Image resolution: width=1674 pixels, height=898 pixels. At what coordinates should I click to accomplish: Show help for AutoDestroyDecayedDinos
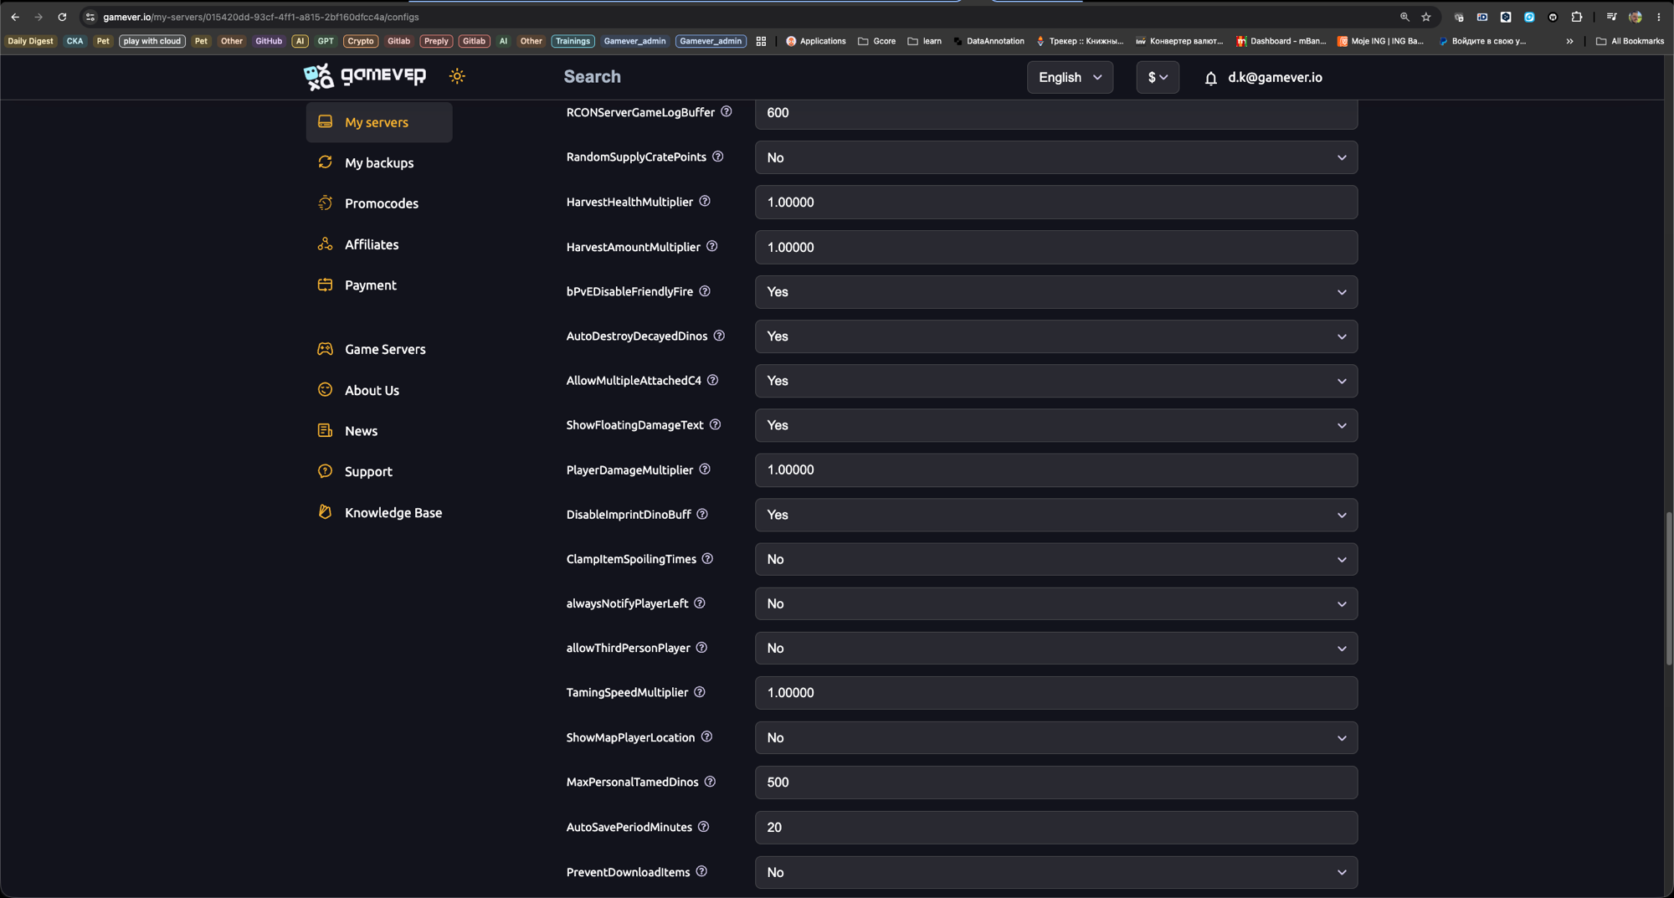[719, 336]
